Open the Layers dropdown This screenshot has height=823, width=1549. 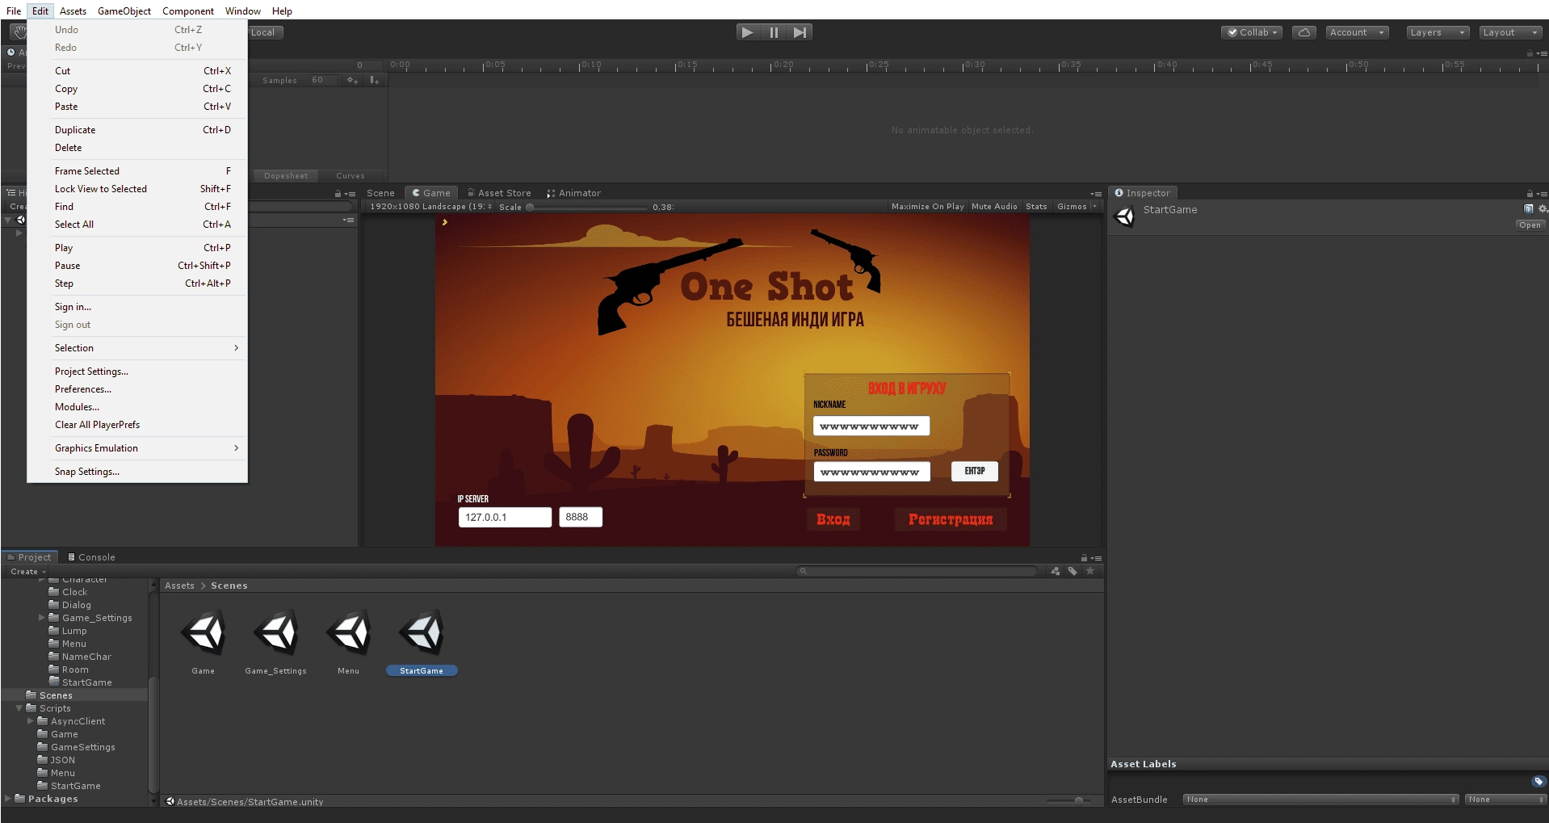pyautogui.click(x=1438, y=32)
